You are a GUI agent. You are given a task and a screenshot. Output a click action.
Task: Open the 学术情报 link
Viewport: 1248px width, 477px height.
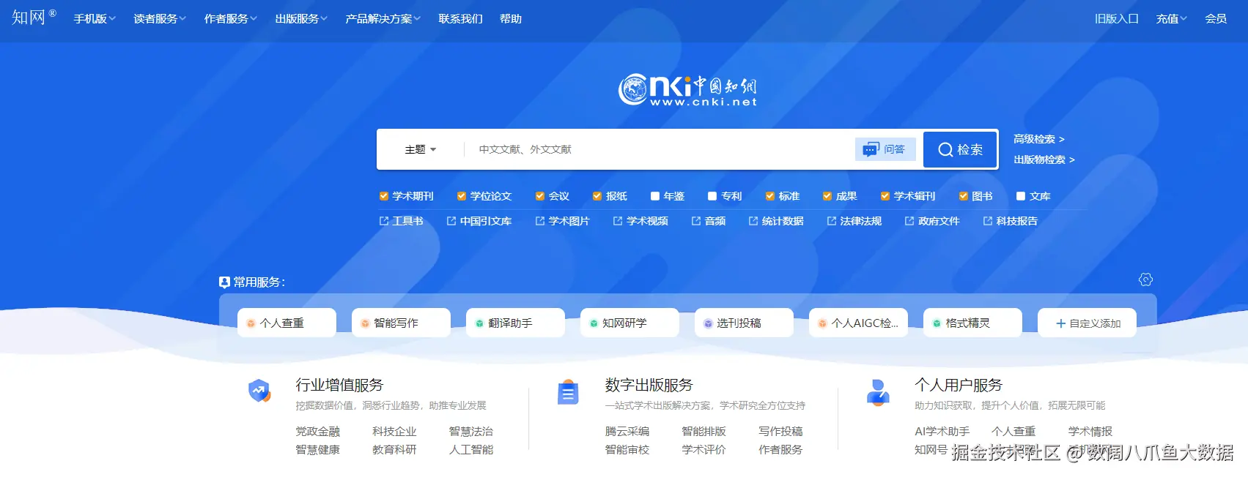[x=1090, y=432]
